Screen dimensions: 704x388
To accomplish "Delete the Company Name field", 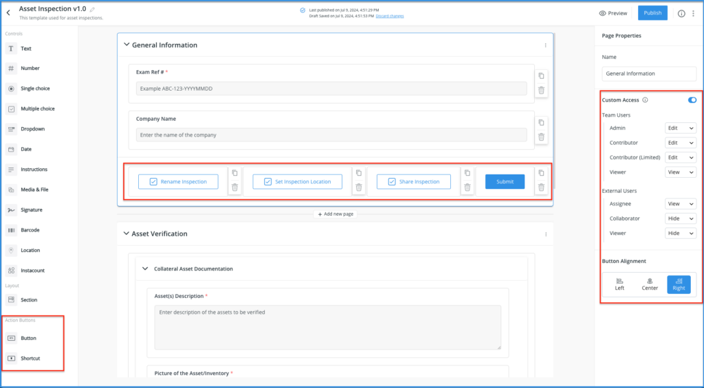I will [541, 137].
